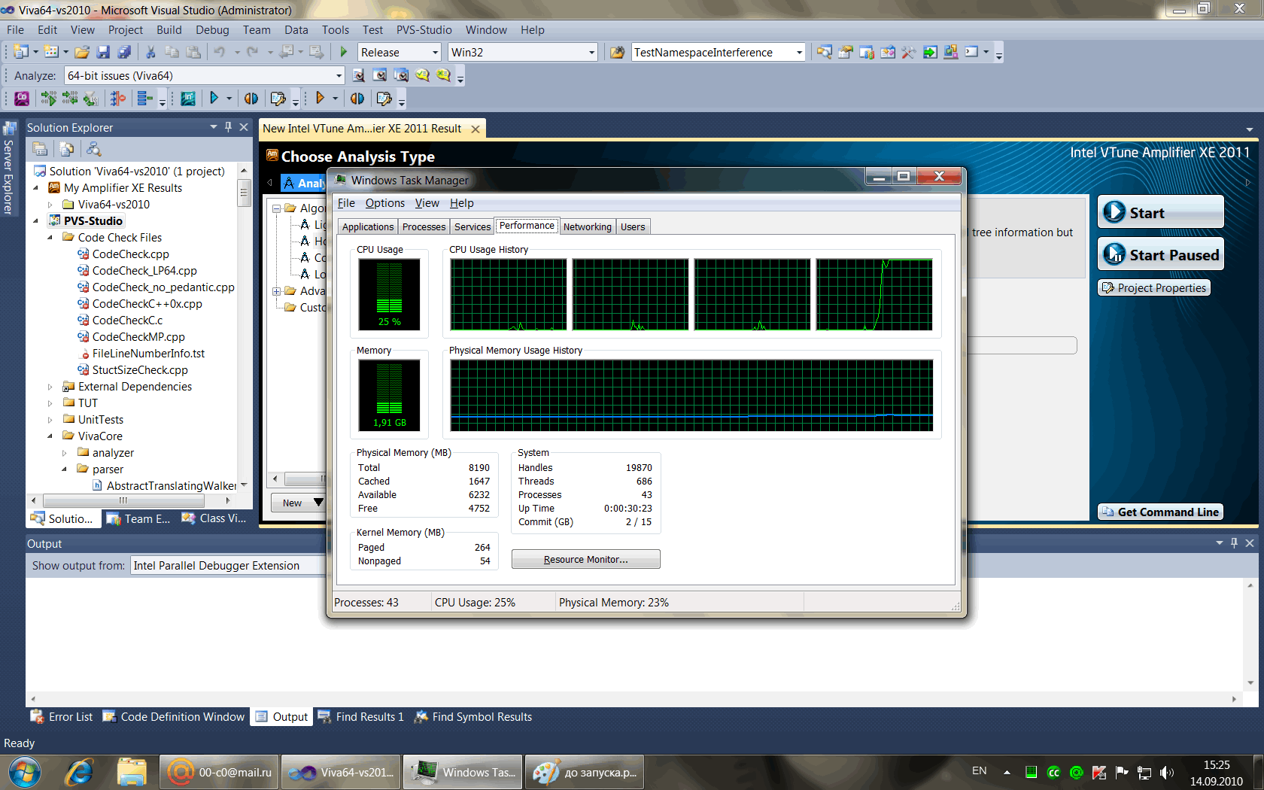Click the Open File folder icon
This screenshot has height=790, width=1264.
(x=82, y=52)
